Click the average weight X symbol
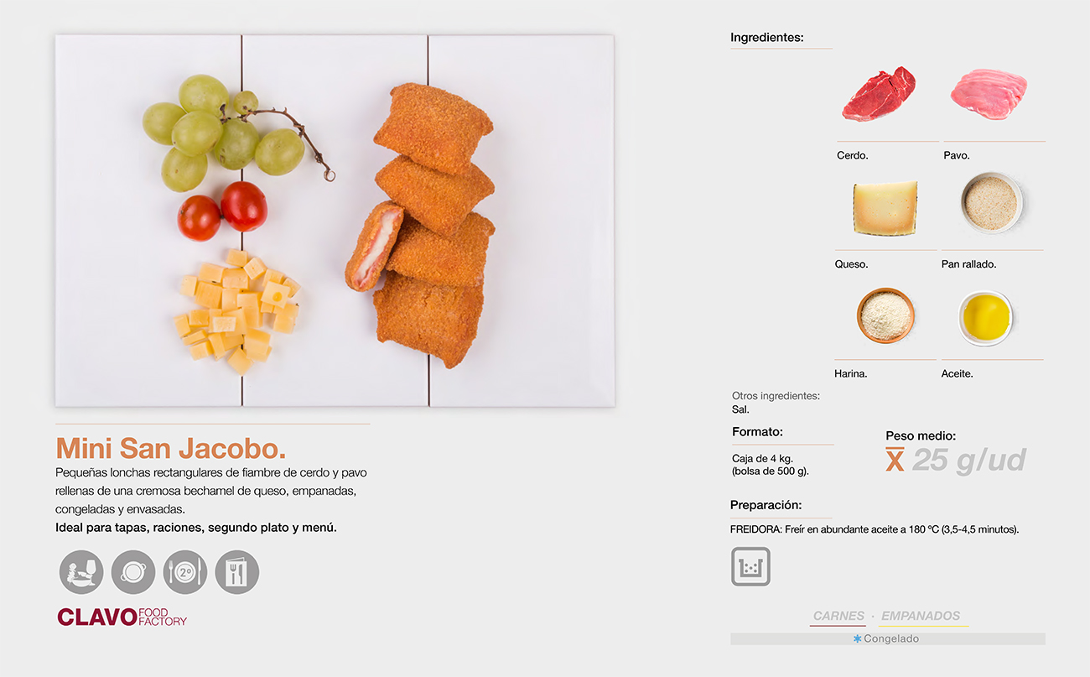 pyautogui.click(x=895, y=459)
